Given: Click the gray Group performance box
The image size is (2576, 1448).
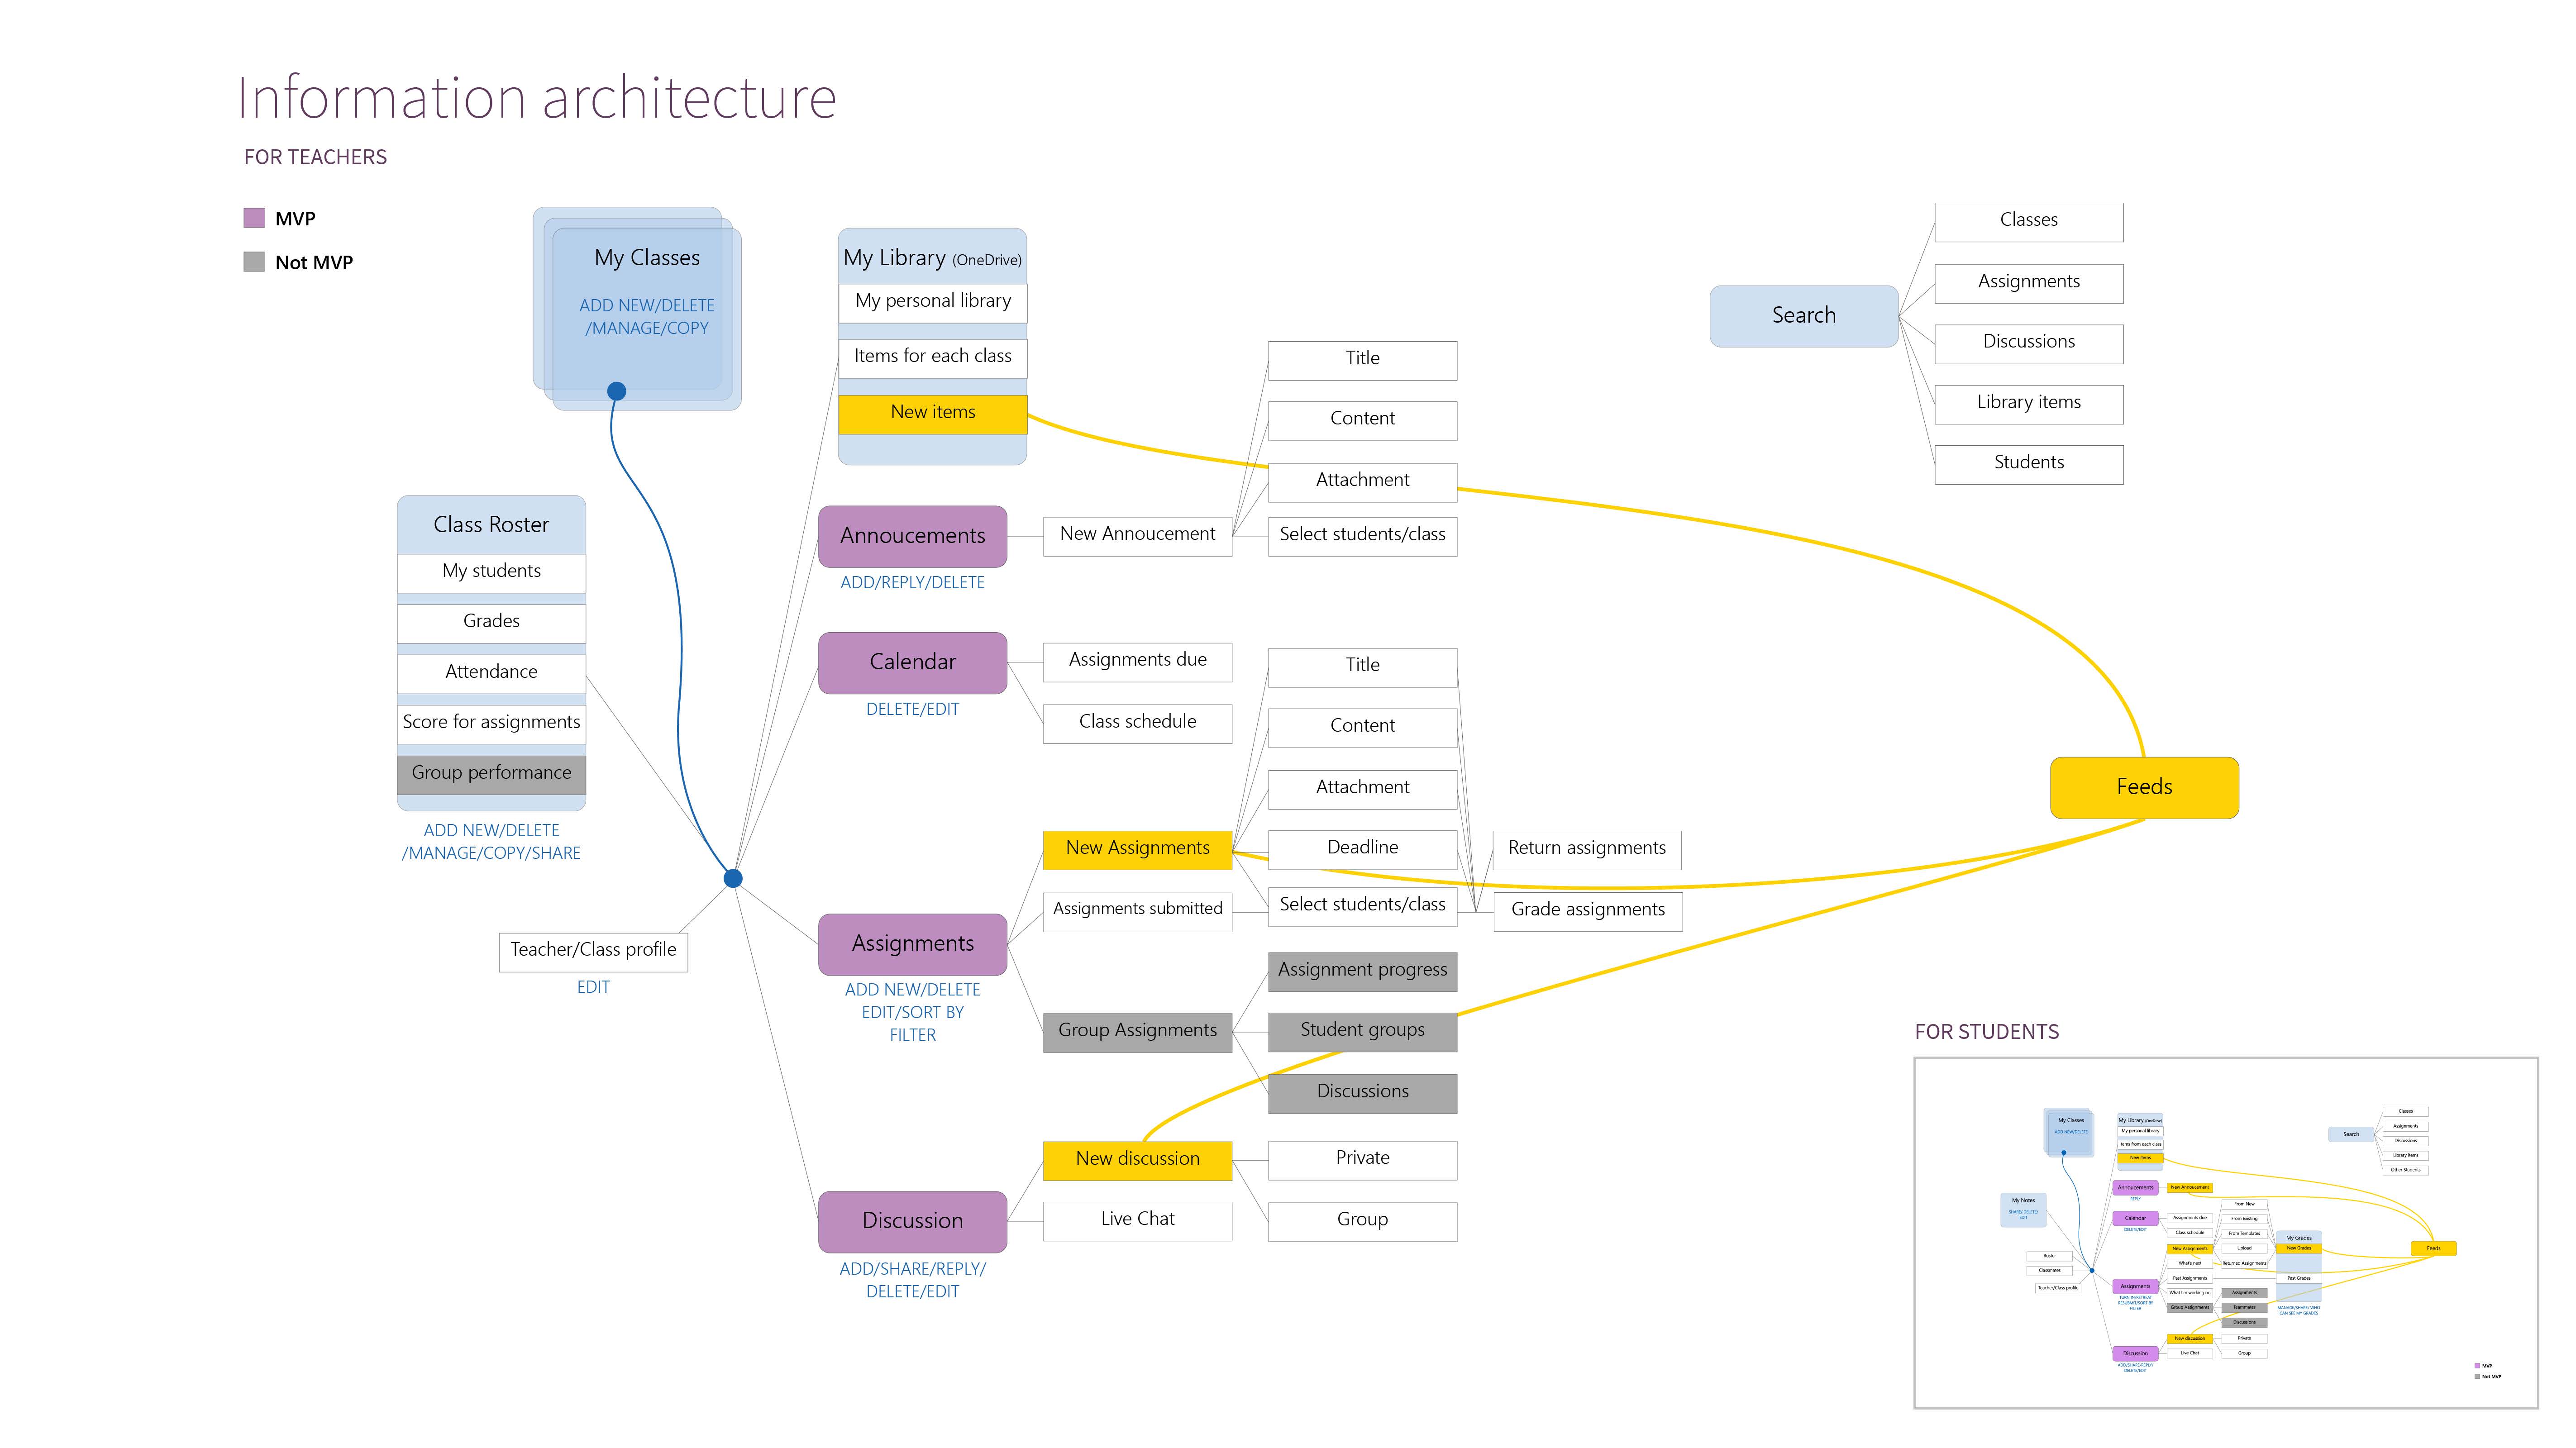Looking at the screenshot, I should pos(491,775).
